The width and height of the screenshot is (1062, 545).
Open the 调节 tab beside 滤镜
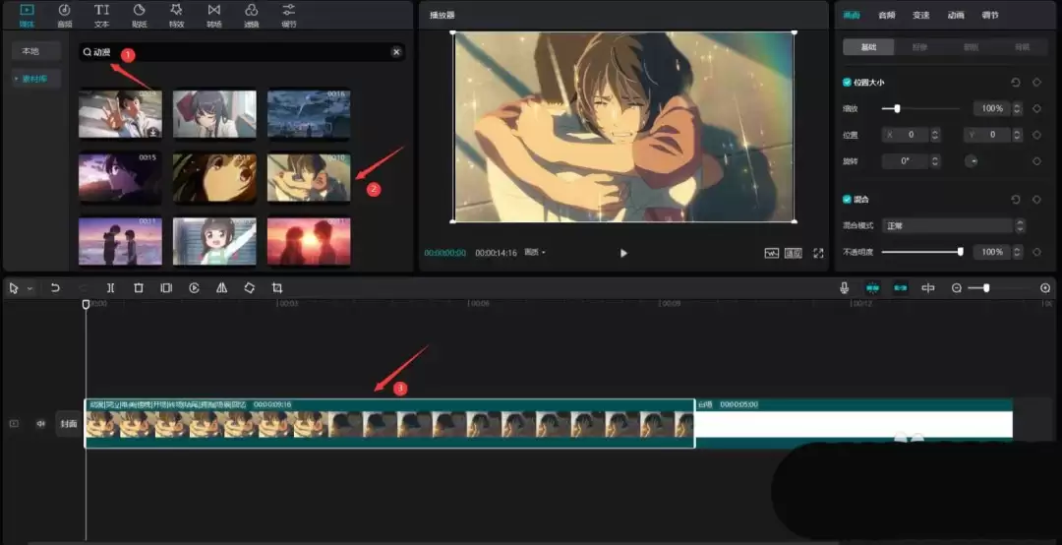coord(288,16)
